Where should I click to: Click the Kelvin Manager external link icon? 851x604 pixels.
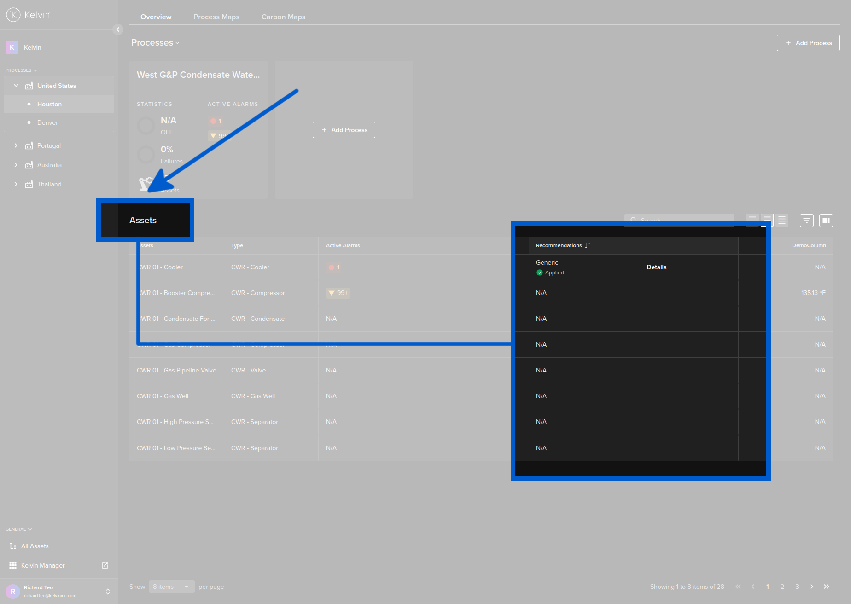tap(105, 565)
